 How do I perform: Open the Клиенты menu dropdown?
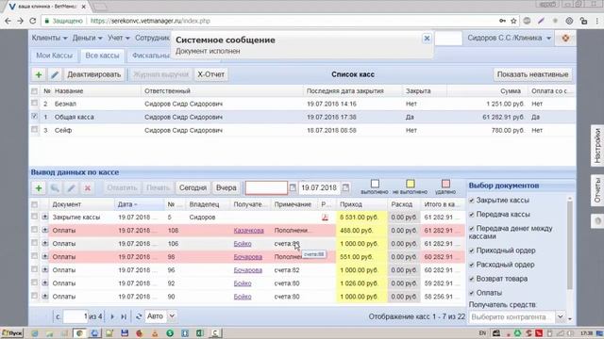point(49,38)
